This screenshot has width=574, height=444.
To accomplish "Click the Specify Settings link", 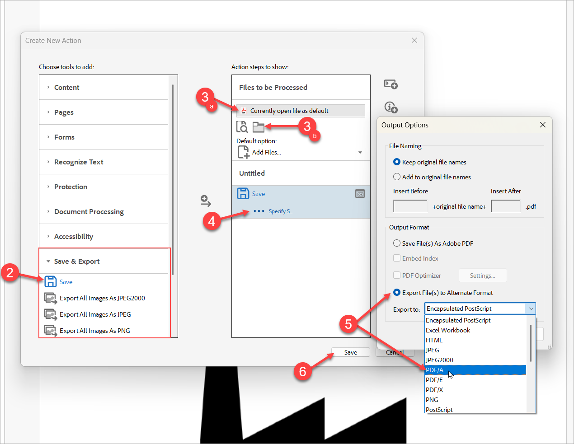I will point(280,211).
